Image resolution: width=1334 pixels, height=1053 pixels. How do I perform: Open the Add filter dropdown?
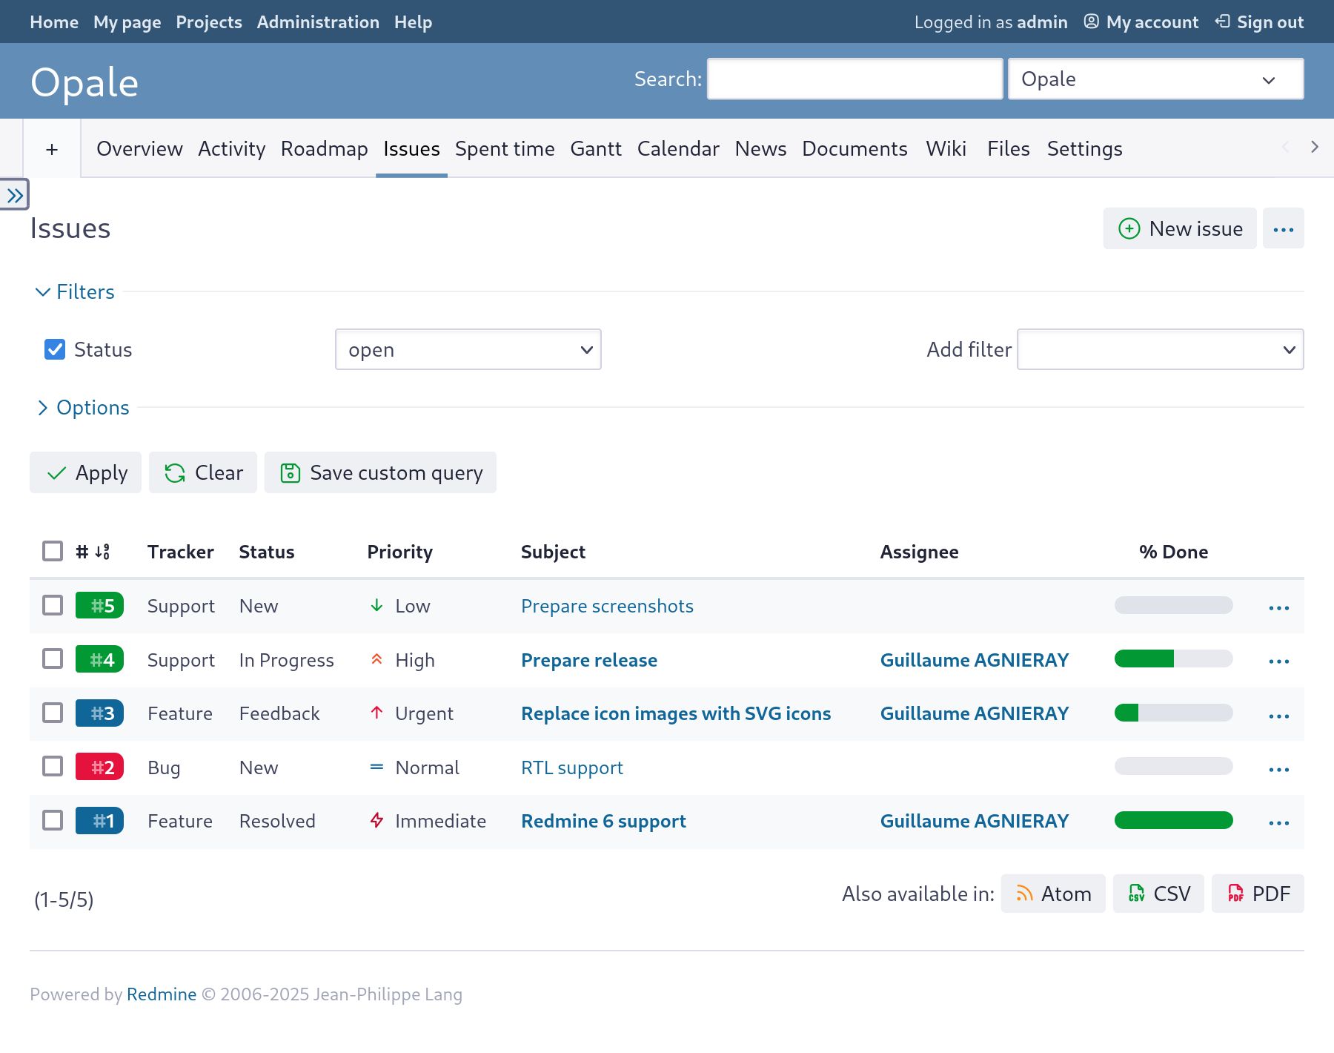[1160, 349]
